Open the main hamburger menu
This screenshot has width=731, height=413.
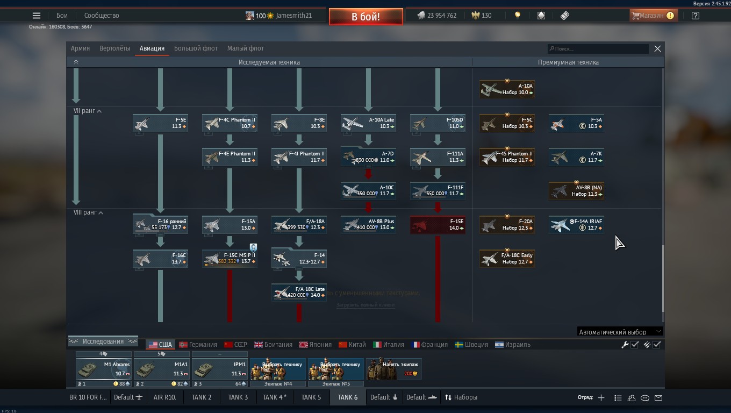tap(37, 16)
